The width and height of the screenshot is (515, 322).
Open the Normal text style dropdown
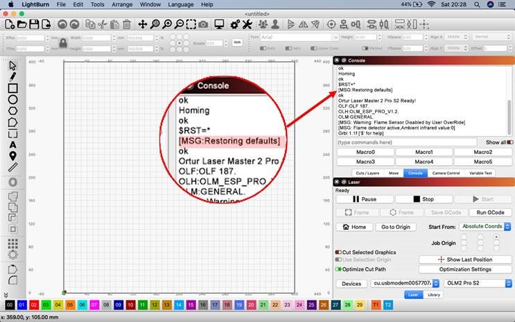(491, 37)
